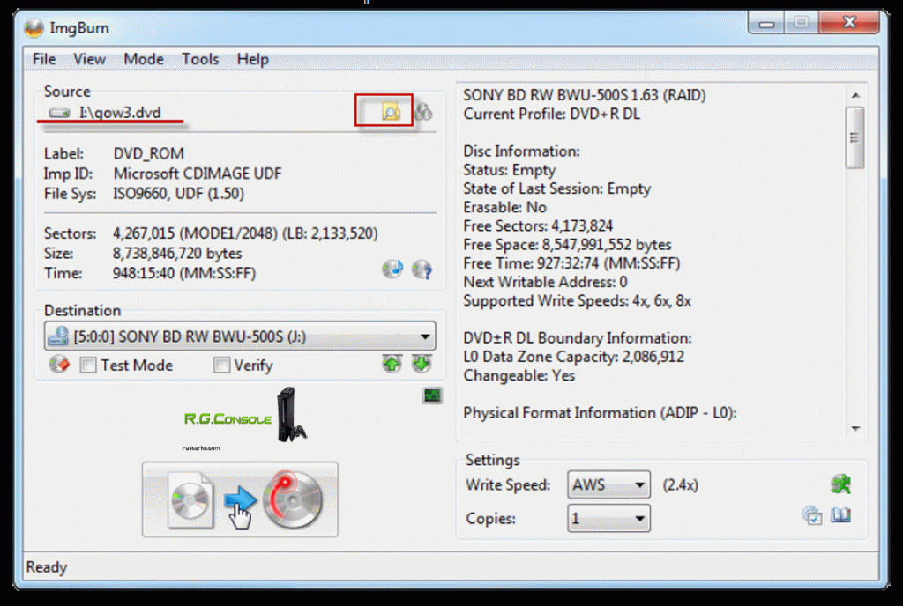This screenshot has height=606, width=903.
Task: Open the blue book icon in Settings
Action: pyautogui.click(x=840, y=515)
